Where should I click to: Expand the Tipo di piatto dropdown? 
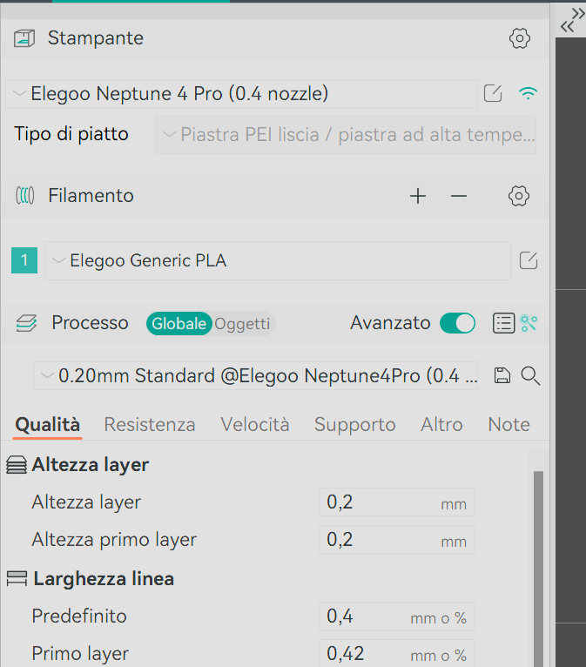[x=346, y=135]
